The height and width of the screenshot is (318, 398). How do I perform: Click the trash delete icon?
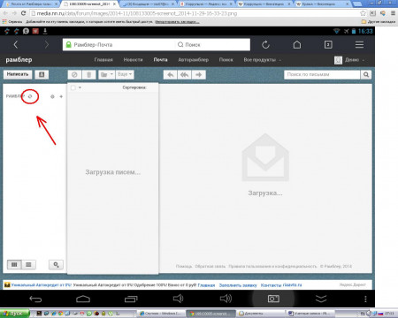pos(89,75)
